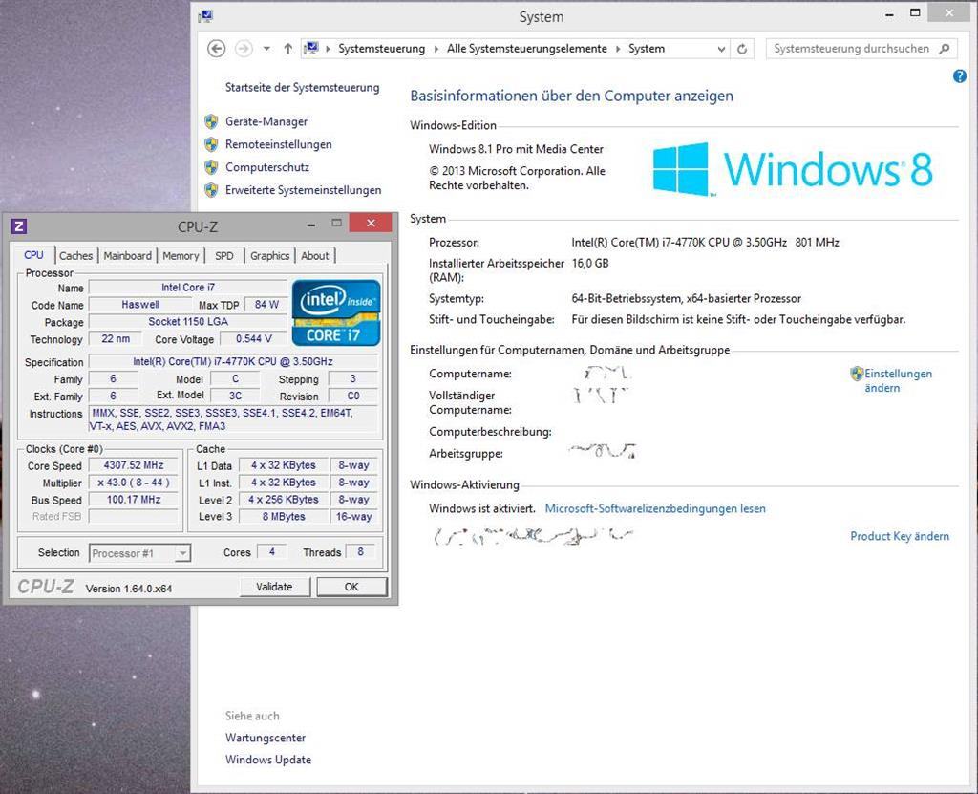Open Erweiterte Systemeinstellungen link
This screenshot has width=978, height=794.
pos(303,190)
